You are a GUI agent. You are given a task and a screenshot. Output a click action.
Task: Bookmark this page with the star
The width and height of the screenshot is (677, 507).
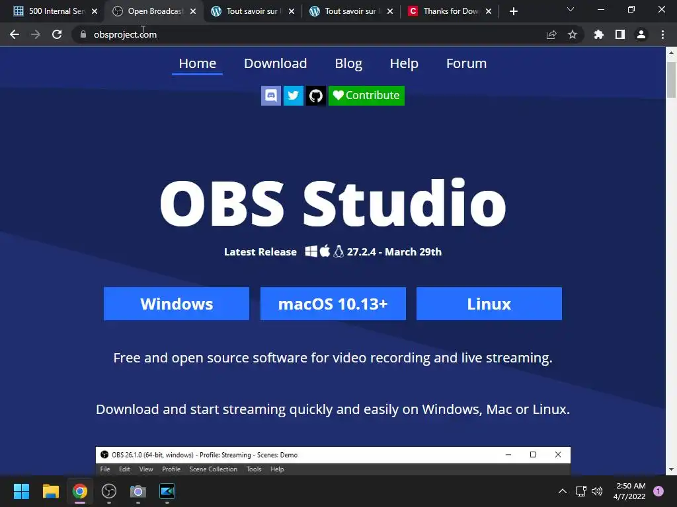[x=572, y=34]
